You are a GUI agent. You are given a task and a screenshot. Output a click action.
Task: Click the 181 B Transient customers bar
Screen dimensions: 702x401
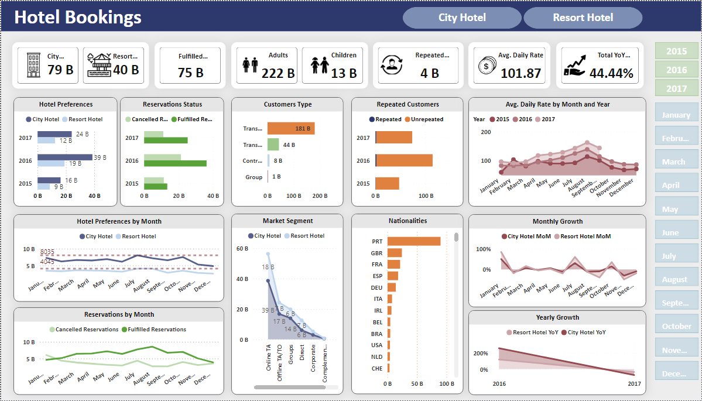click(291, 128)
